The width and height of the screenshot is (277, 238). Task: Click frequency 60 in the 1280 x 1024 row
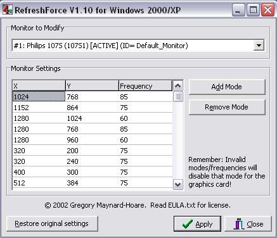[145, 118]
